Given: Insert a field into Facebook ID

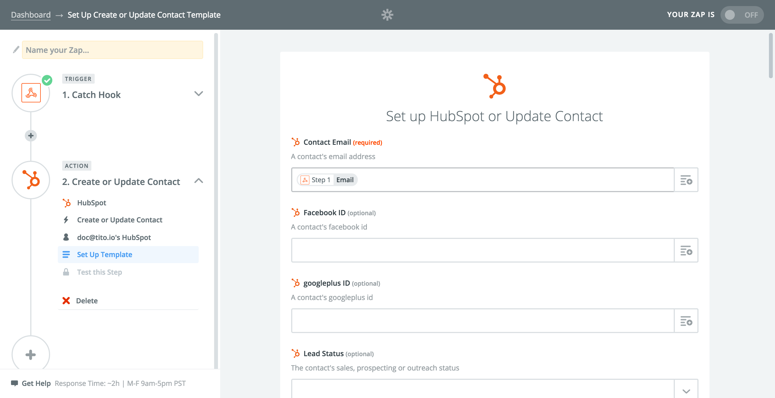Looking at the screenshot, I should [686, 250].
